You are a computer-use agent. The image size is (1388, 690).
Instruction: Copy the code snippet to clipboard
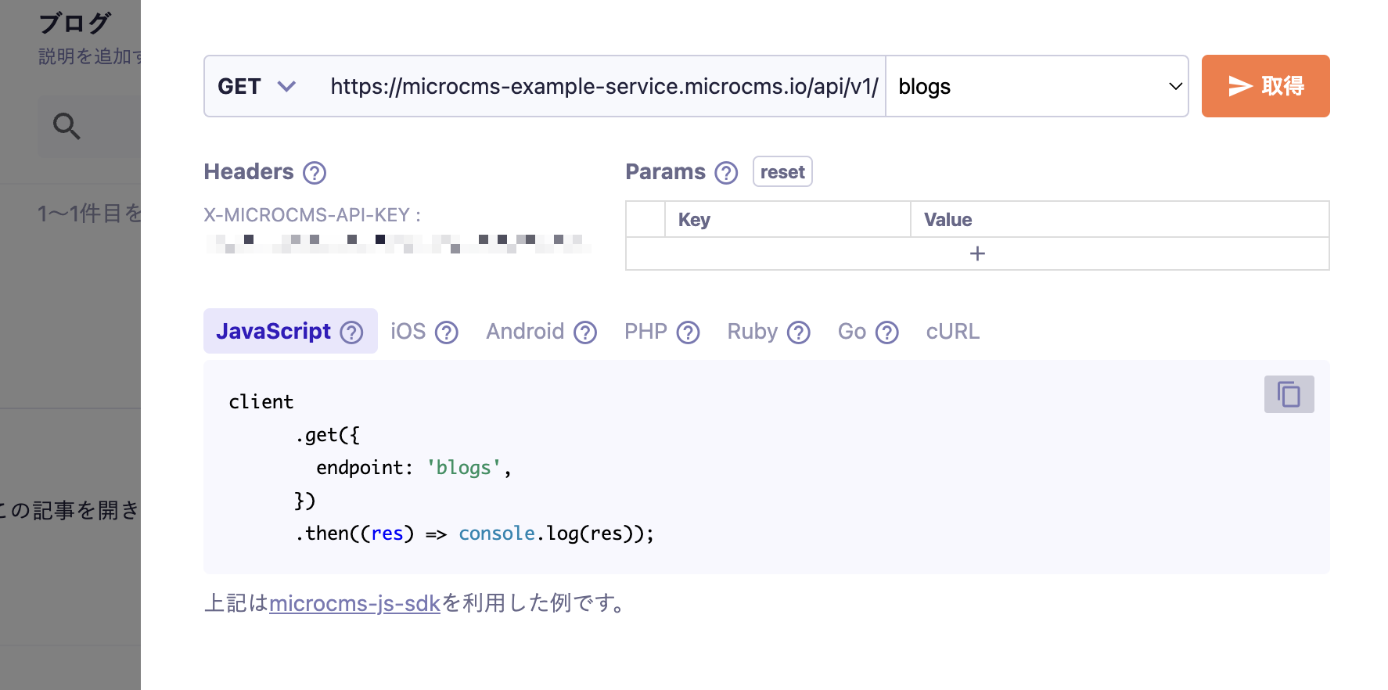(1288, 394)
